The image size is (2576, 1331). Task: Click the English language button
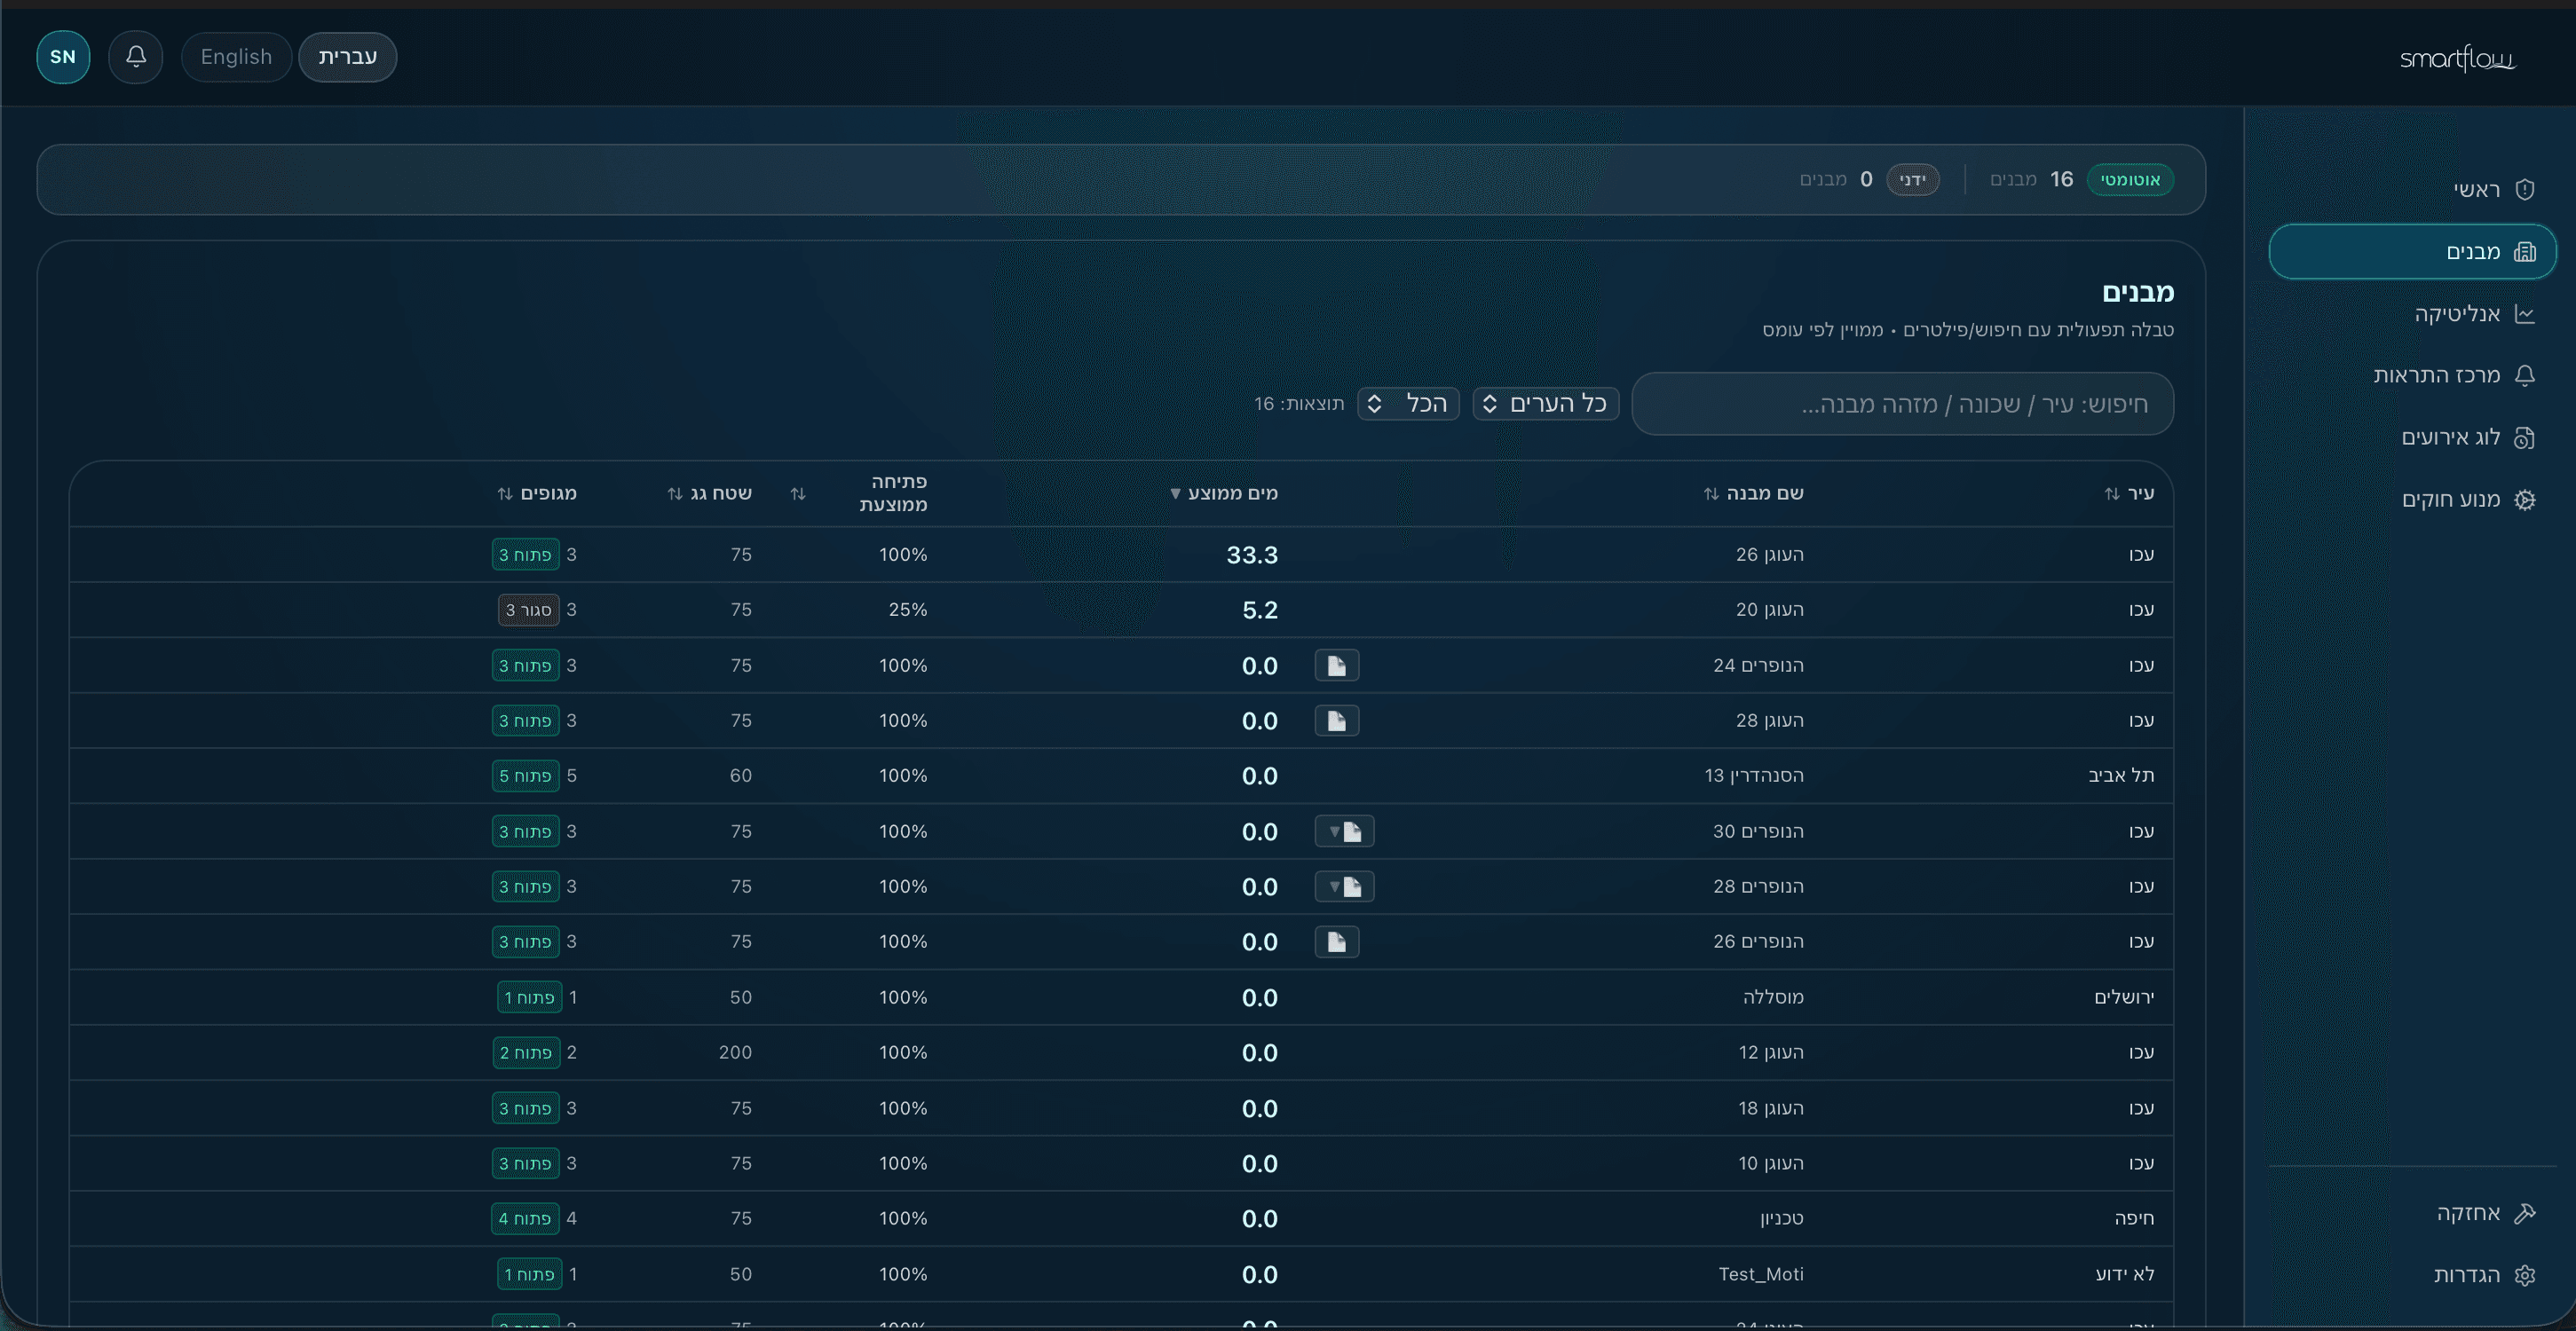236,57
